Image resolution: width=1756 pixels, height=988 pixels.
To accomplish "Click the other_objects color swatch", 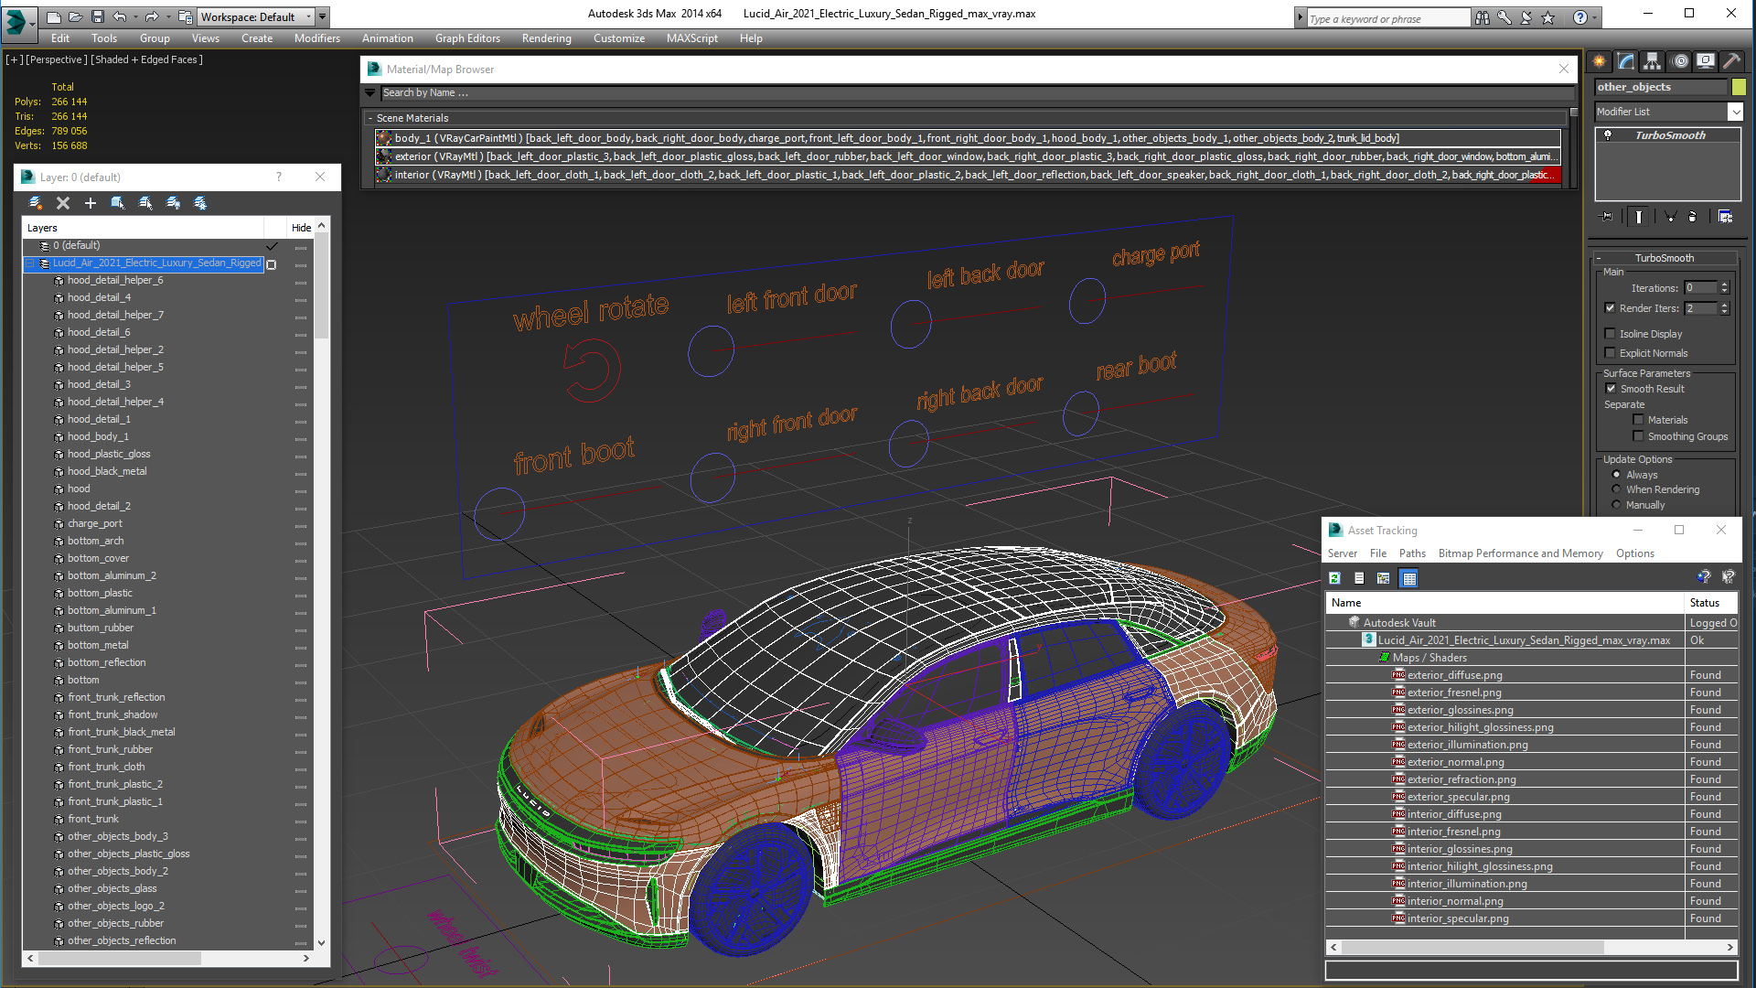I will (x=1739, y=87).
